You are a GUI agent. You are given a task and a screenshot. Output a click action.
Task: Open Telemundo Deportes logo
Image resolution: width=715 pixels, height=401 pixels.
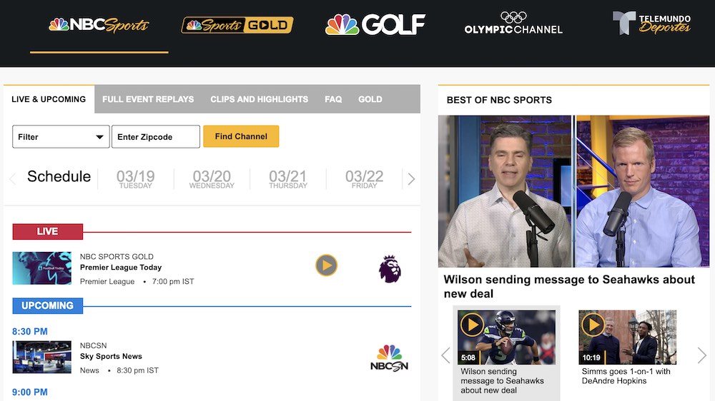(651, 24)
